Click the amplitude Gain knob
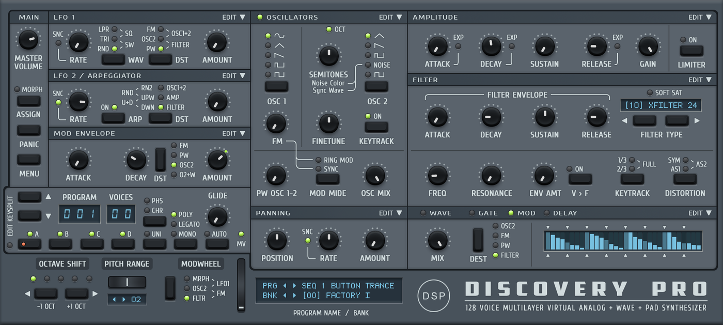Image resolution: width=723 pixels, height=325 pixels. [648, 46]
